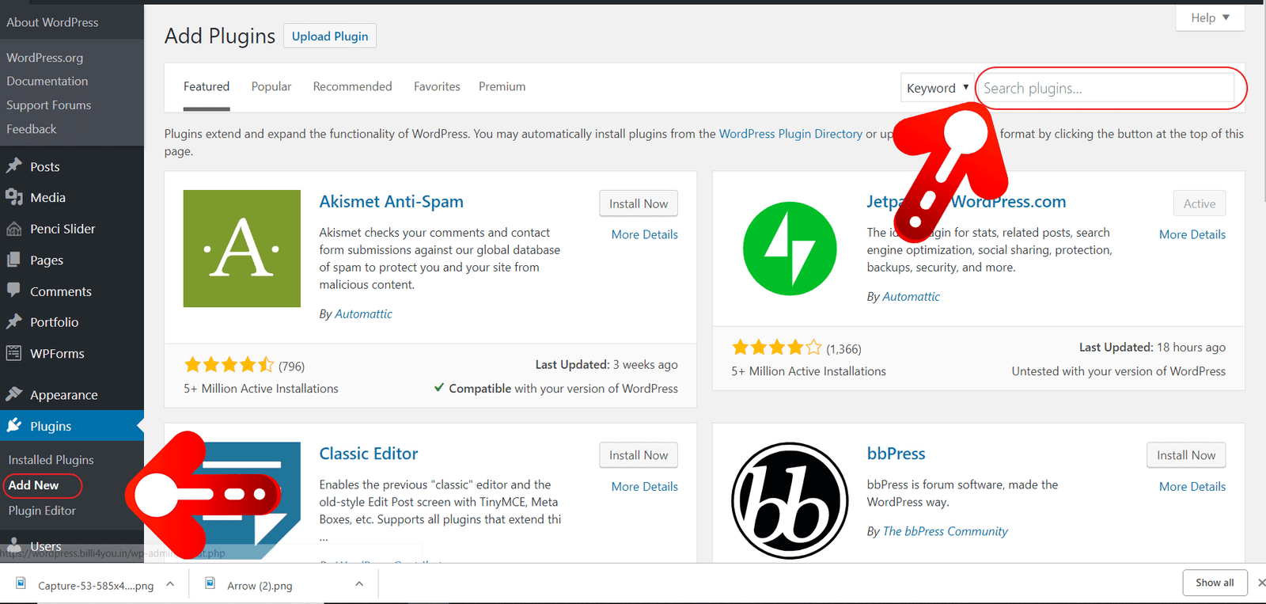Click in the Search plugins field
Screen dimensions: 1266x604
click(1107, 88)
